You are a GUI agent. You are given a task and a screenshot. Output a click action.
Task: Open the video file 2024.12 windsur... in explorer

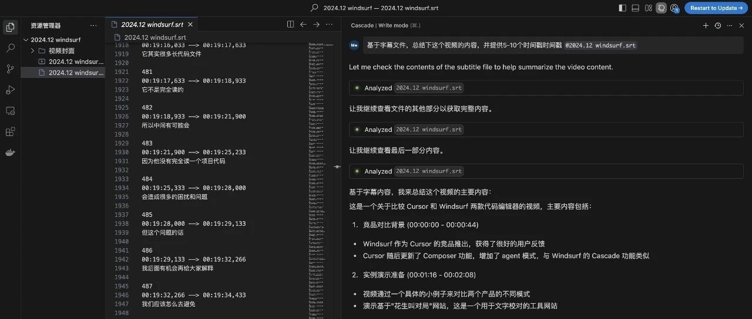63,62
